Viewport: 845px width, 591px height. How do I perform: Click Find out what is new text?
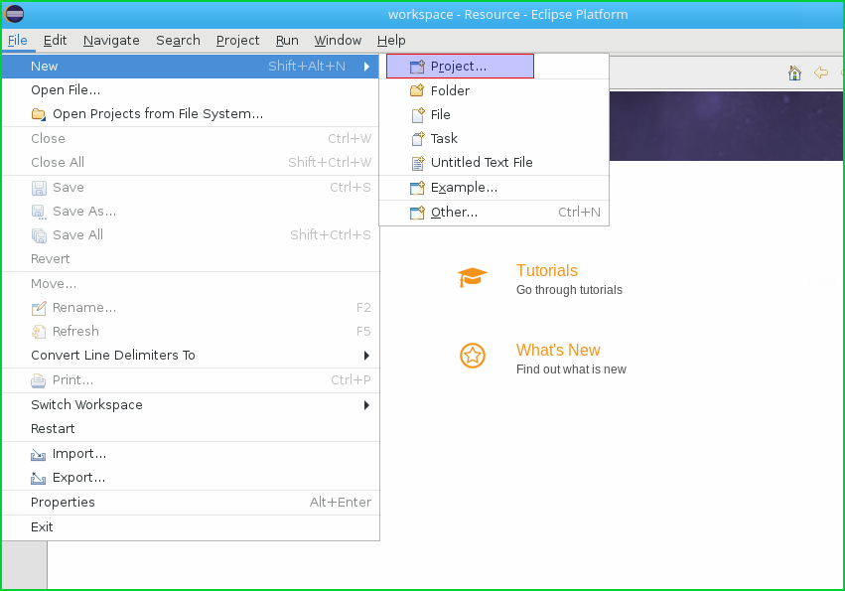(571, 369)
